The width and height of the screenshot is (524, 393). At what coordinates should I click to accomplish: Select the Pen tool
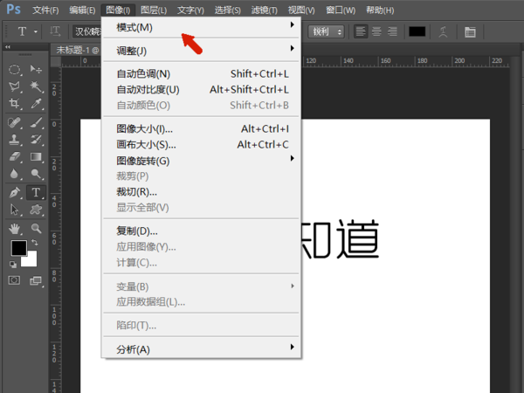tap(14, 192)
